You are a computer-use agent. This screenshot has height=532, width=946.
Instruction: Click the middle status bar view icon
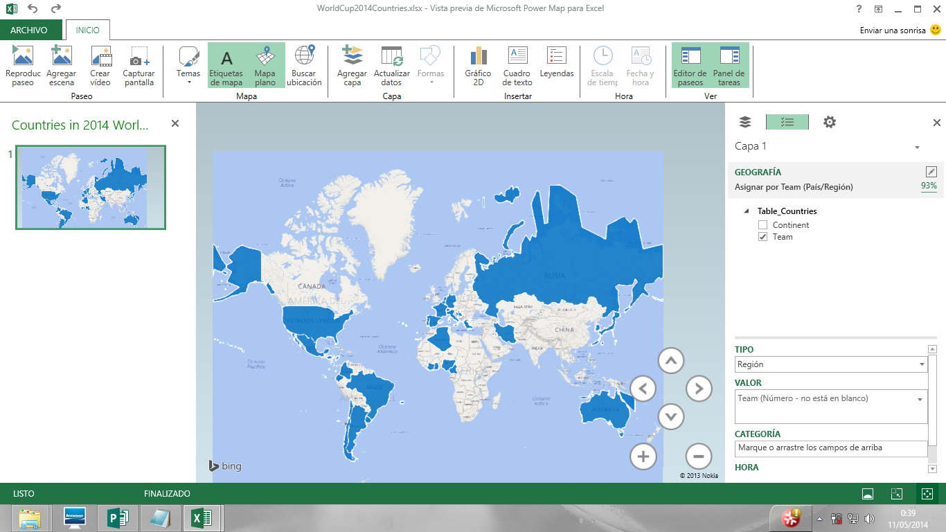click(896, 494)
